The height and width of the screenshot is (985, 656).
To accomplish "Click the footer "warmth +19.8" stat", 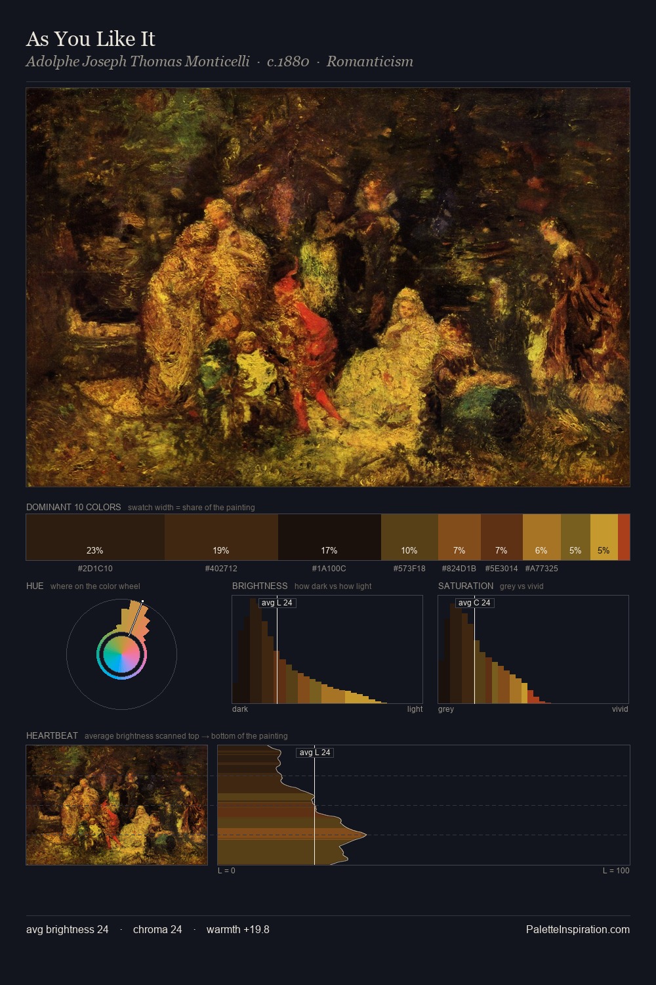I will pyautogui.click(x=238, y=930).
